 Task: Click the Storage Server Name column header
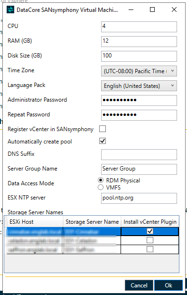(x=92, y=222)
